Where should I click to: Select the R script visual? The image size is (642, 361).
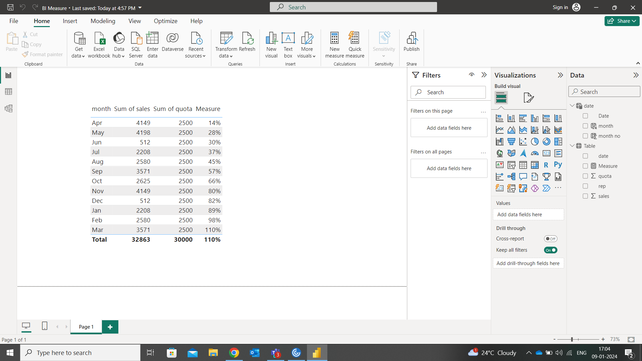click(546, 165)
